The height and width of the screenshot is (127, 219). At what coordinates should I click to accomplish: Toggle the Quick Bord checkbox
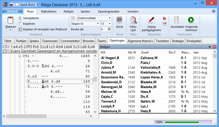pos(17,5)
